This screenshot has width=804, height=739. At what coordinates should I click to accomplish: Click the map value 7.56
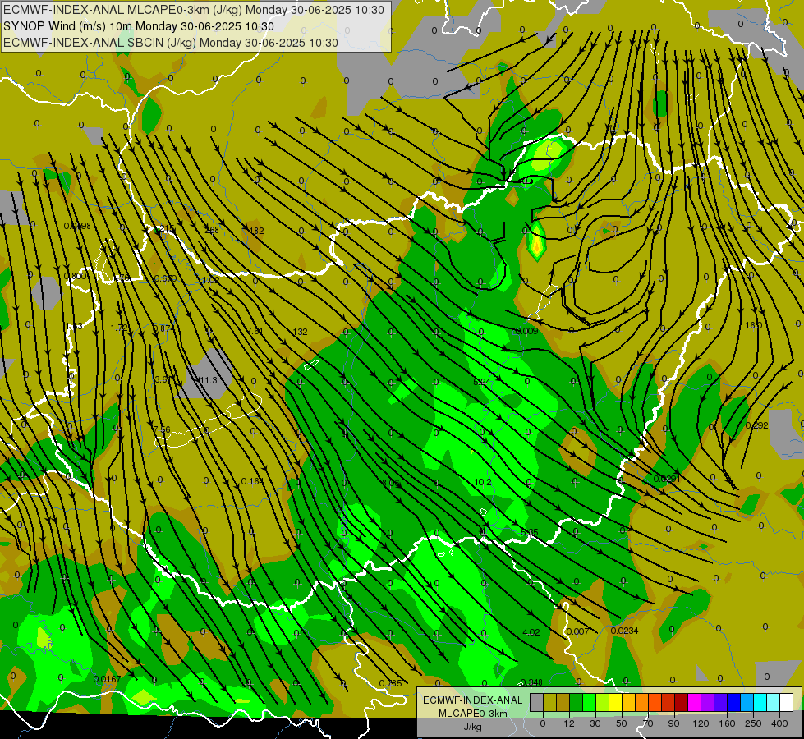click(162, 429)
